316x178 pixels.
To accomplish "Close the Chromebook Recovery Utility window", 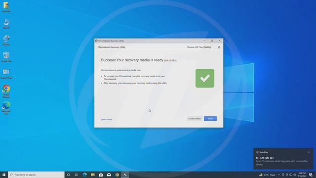I will pos(219,41).
